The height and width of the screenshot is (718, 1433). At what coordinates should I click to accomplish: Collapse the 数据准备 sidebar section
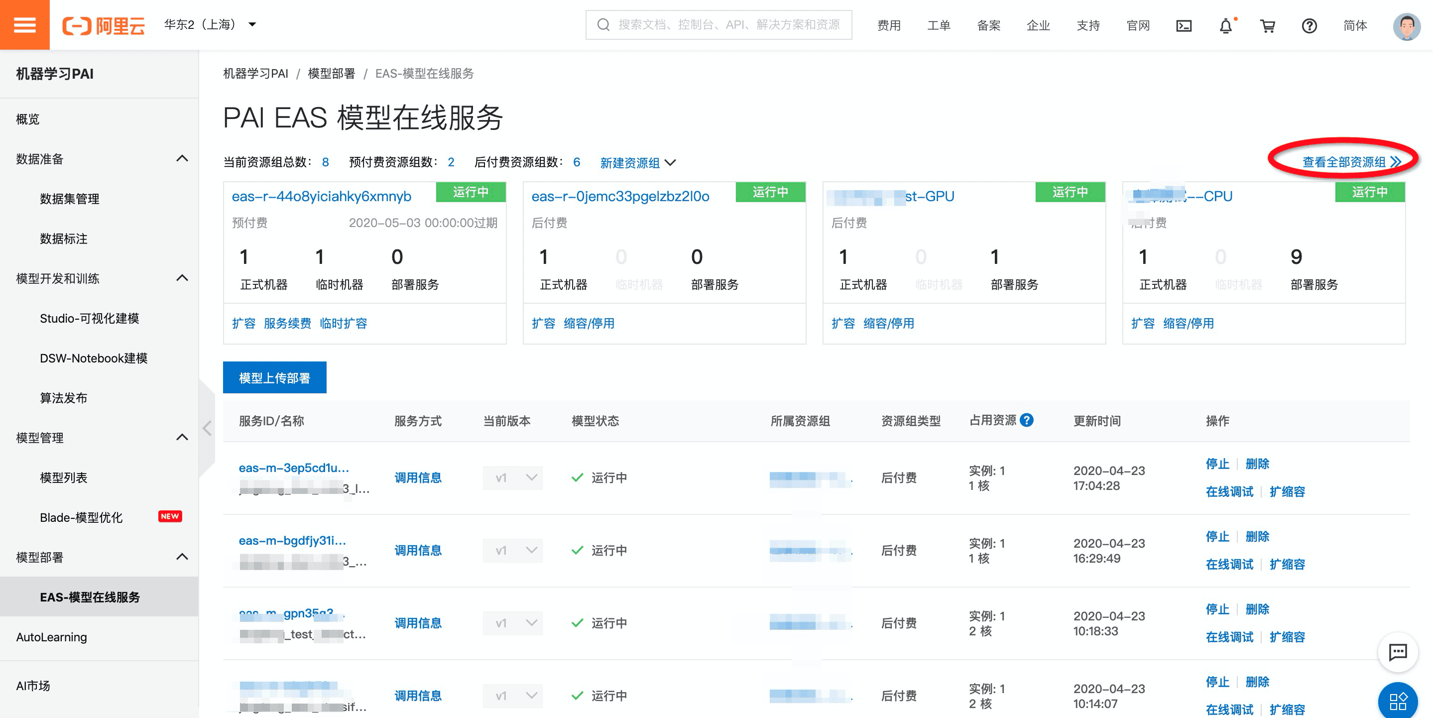pos(182,158)
